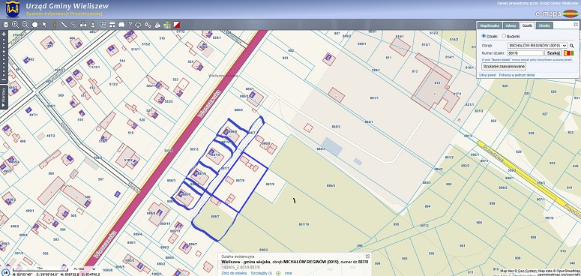This screenshot has height=276, width=581.
Task: Open the map layers panel icon
Action: [x=5, y=25]
